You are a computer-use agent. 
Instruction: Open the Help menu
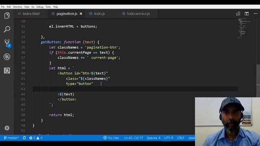point(56,7)
